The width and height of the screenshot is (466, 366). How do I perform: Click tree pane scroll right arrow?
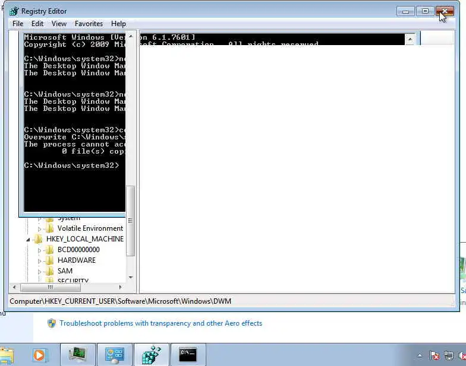(x=120, y=287)
